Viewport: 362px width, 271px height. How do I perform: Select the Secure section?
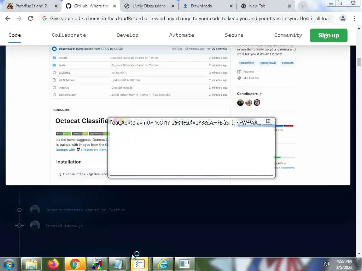[x=234, y=35]
